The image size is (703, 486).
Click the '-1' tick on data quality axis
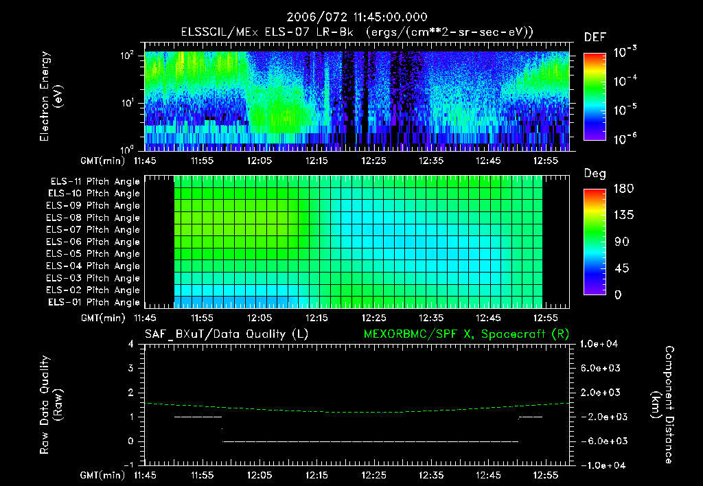pyautogui.click(x=128, y=465)
